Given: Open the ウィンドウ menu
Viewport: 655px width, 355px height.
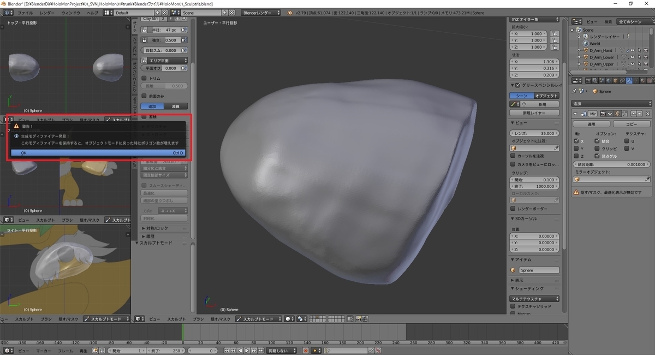Looking at the screenshot, I should [x=71, y=12].
